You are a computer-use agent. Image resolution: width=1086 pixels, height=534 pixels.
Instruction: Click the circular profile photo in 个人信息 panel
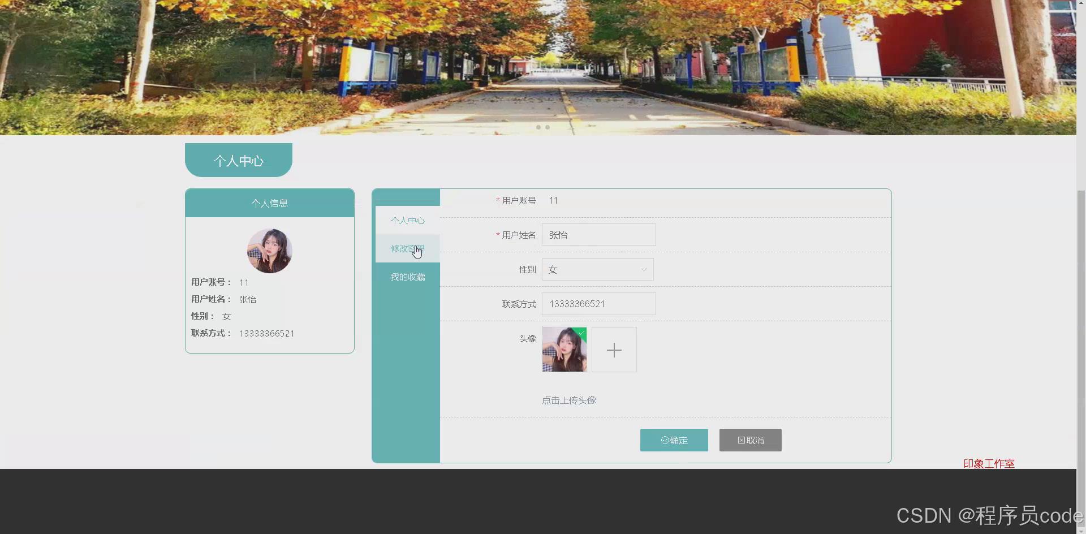point(270,251)
